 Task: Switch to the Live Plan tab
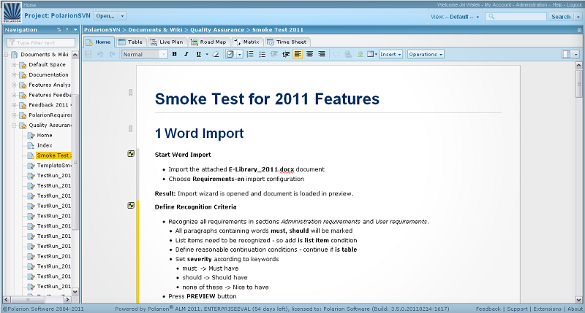(167, 42)
